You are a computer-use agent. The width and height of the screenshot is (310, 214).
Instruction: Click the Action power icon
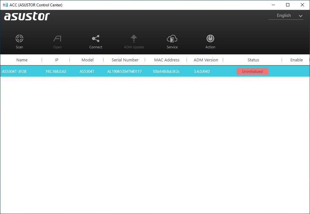(210, 38)
